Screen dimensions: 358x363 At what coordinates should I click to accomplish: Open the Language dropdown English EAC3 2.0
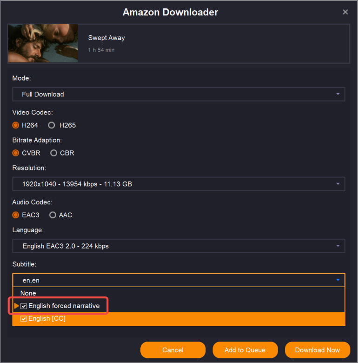[x=179, y=246]
